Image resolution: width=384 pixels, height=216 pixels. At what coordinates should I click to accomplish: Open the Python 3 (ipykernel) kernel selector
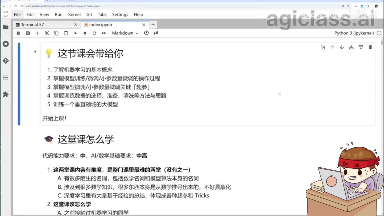tap(354, 33)
